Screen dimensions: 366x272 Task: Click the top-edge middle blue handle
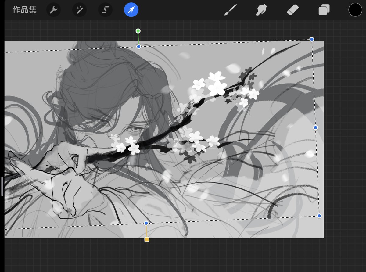139,47
